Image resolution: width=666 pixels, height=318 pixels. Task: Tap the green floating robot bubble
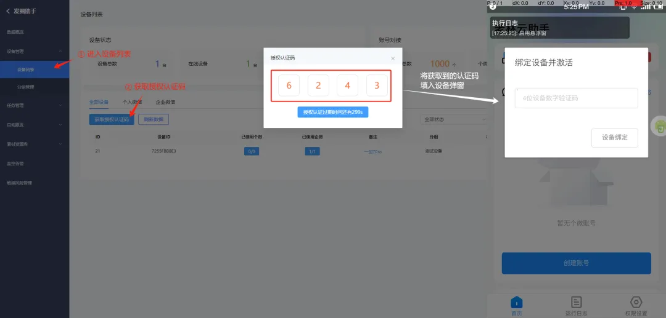(x=660, y=127)
